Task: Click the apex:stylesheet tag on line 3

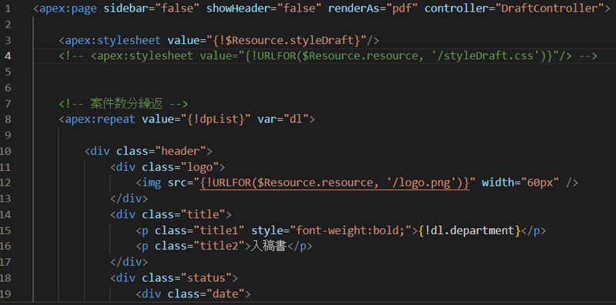Action: coord(113,40)
